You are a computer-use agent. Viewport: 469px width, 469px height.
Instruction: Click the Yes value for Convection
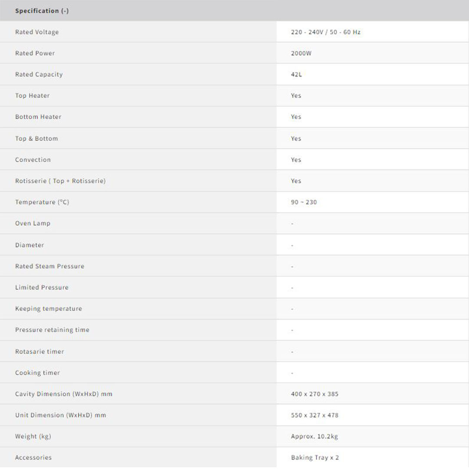[296, 160]
